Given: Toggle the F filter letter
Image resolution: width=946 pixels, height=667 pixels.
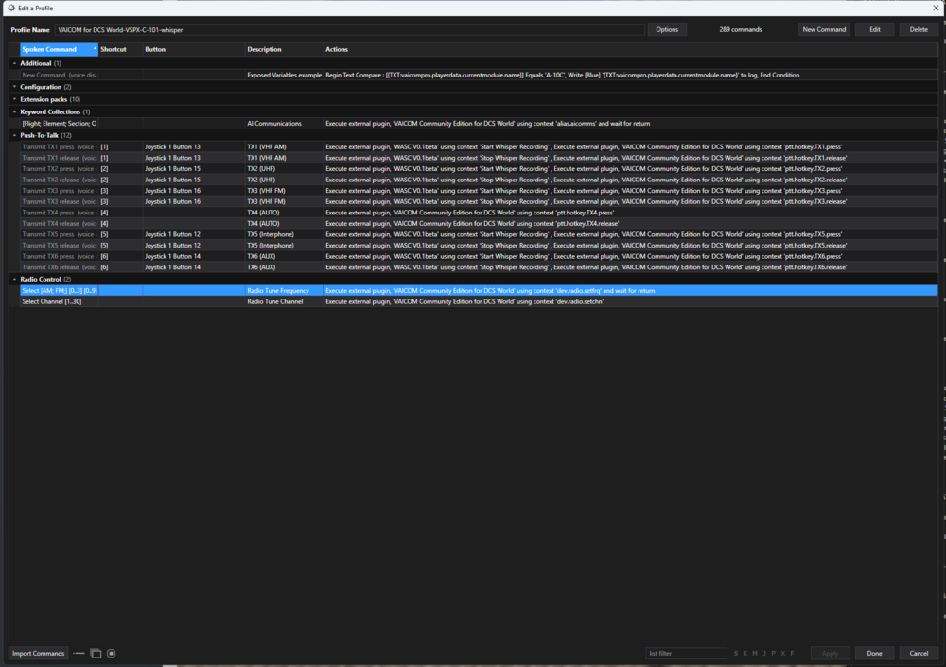Looking at the screenshot, I should 792,653.
